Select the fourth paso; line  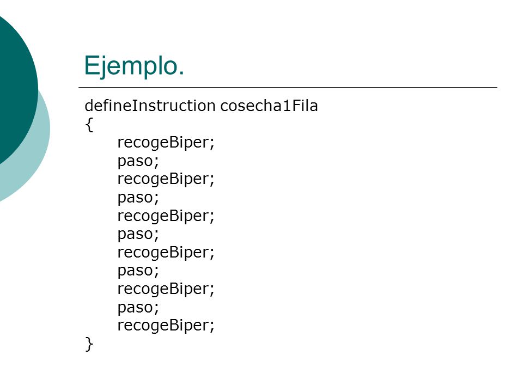coord(138,271)
